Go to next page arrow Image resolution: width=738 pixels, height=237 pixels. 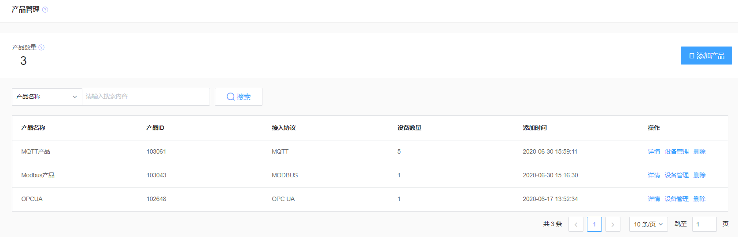pyautogui.click(x=613, y=224)
